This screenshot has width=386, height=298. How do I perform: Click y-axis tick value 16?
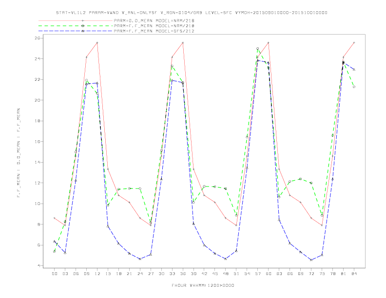click(38, 142)
